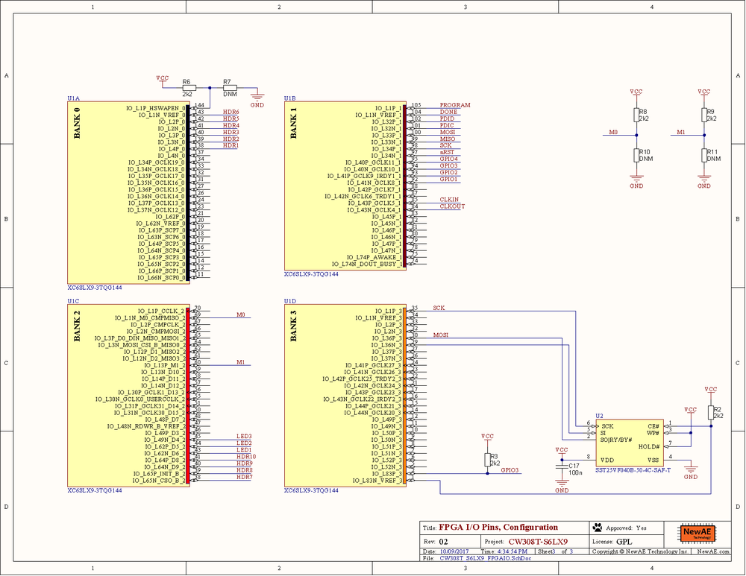Click the R2 2k2 pull-up resistor

click(711, 412)
